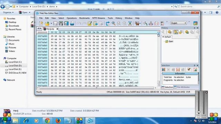
Task: Open Google Chrome from the taskbar
Action: point(48,121)
